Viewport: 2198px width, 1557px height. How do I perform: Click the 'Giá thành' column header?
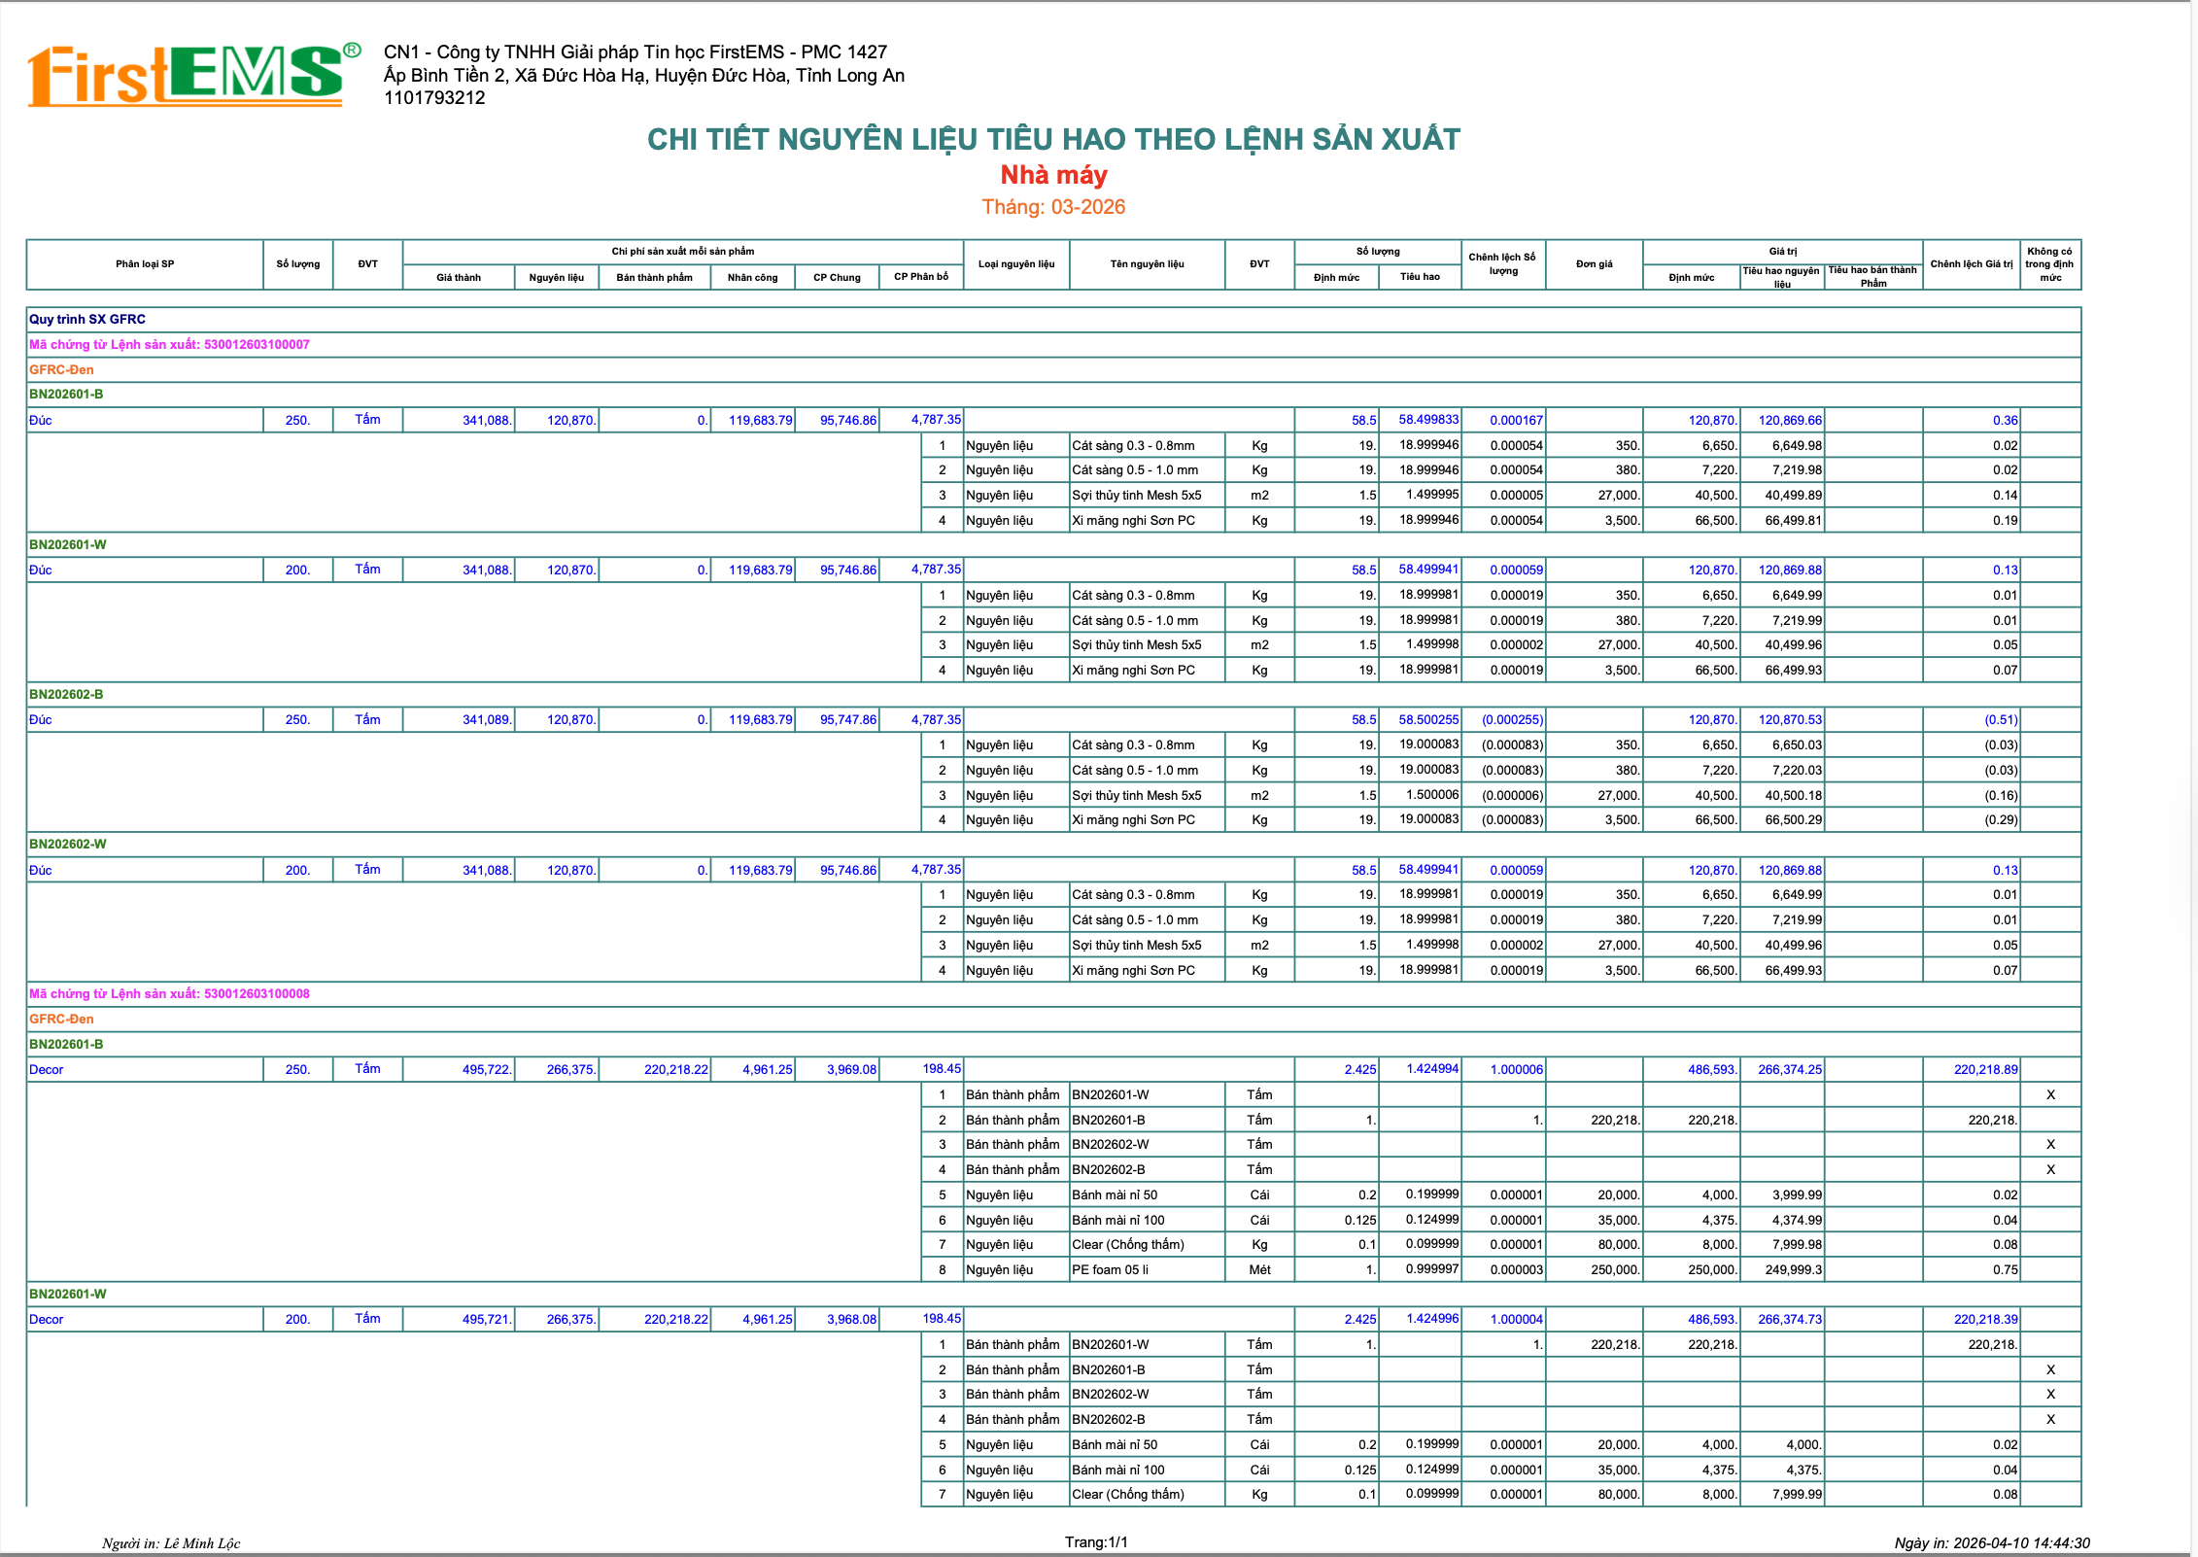(x=459, y=278)
